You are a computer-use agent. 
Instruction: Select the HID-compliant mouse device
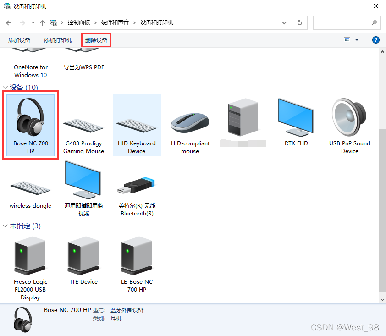190,125
